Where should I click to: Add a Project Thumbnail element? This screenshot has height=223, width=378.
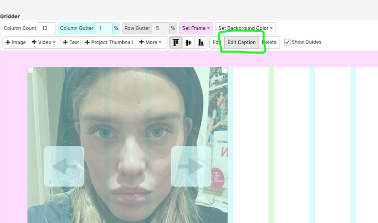[x=109, y=43]
